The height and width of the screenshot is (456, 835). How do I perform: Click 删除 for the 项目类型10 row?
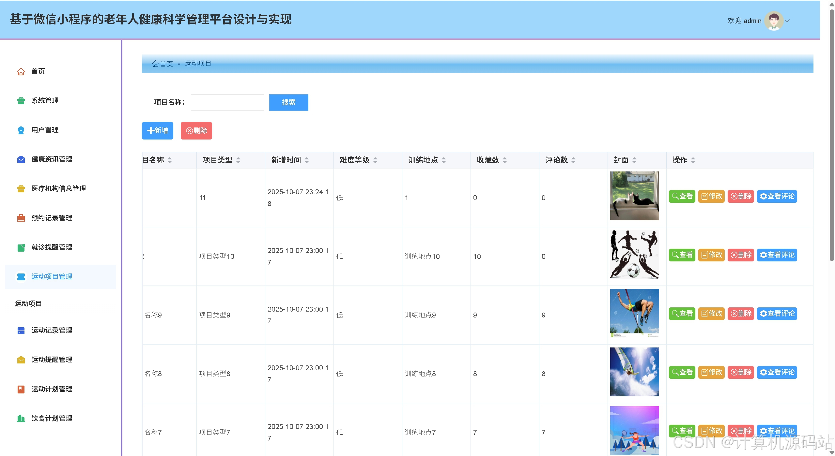(x=741, y=255)
